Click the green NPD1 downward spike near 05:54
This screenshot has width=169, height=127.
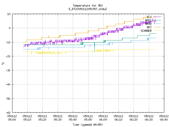pyautogui.click(x=95, y=47)
